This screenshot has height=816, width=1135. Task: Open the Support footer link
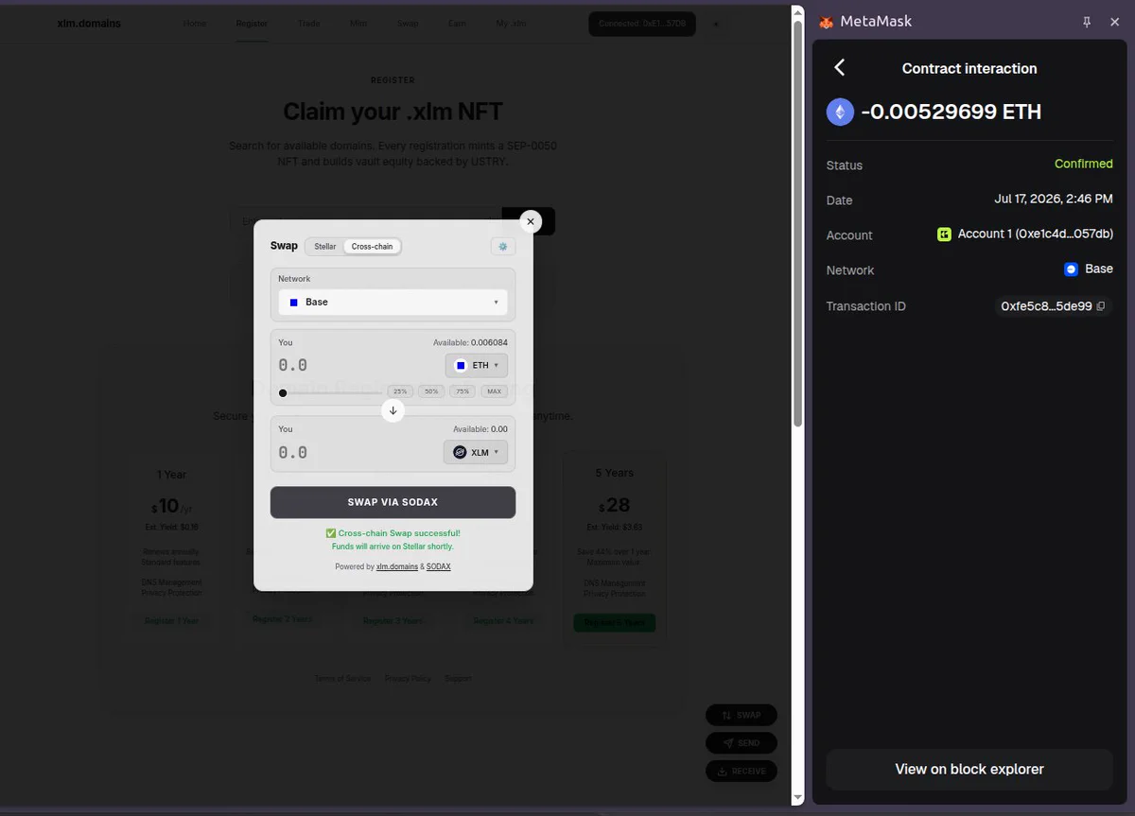[x=458, y=679]
